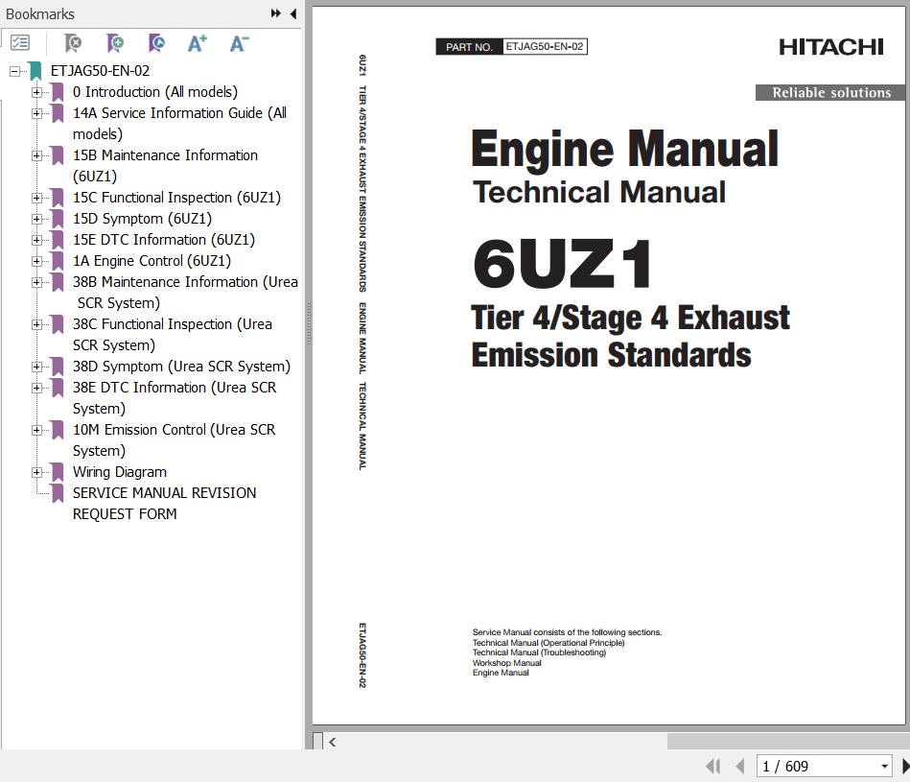This screenshot has height=782, width=910.
Task: Expand 38D Symptom bookmark
Action: [x=36, y=367]
